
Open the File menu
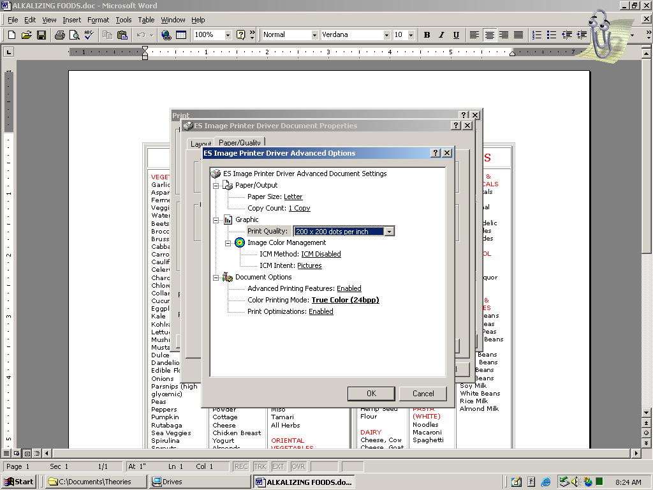click(x=13, y=20)
